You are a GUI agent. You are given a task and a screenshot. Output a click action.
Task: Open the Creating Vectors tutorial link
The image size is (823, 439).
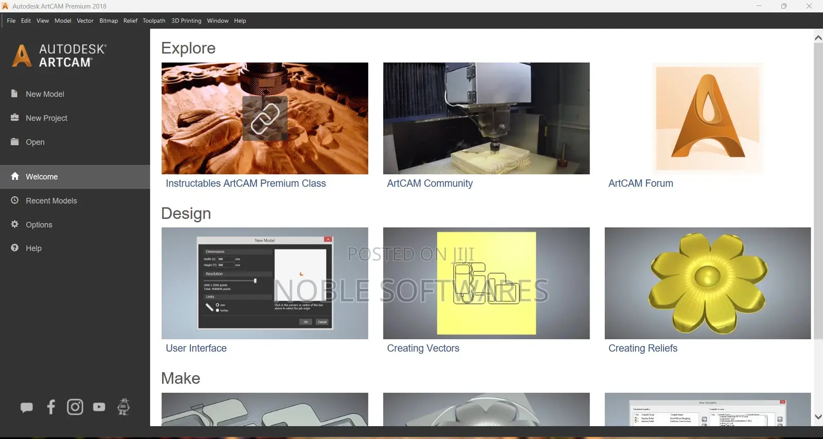[x=423, y=348]
